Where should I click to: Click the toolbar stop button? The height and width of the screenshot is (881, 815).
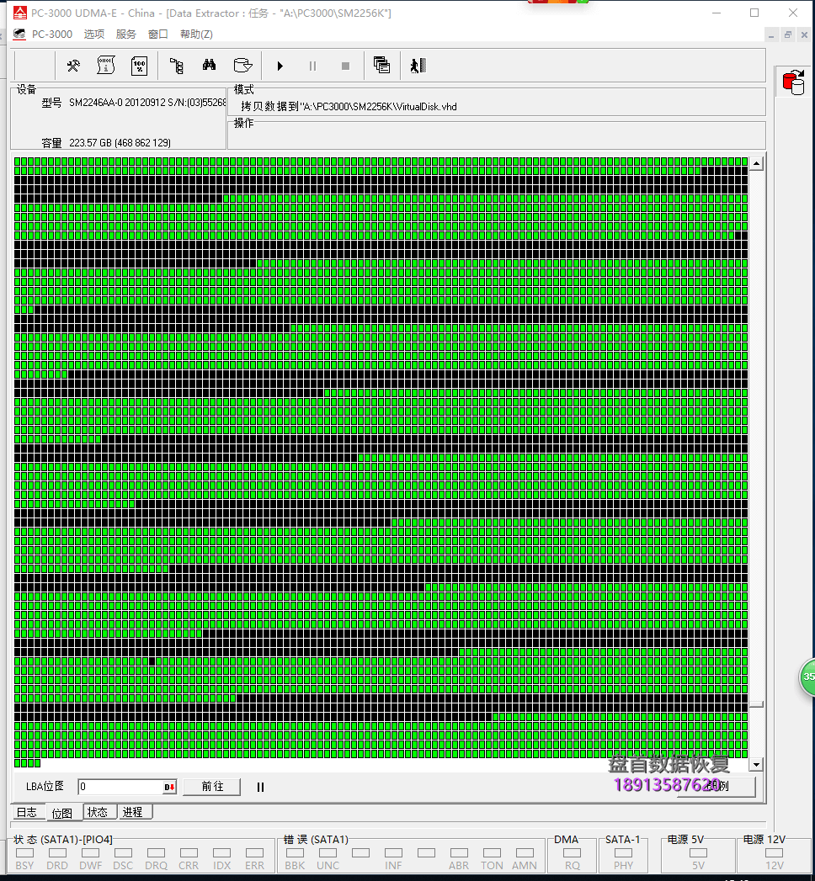click(x=346, y=66)
